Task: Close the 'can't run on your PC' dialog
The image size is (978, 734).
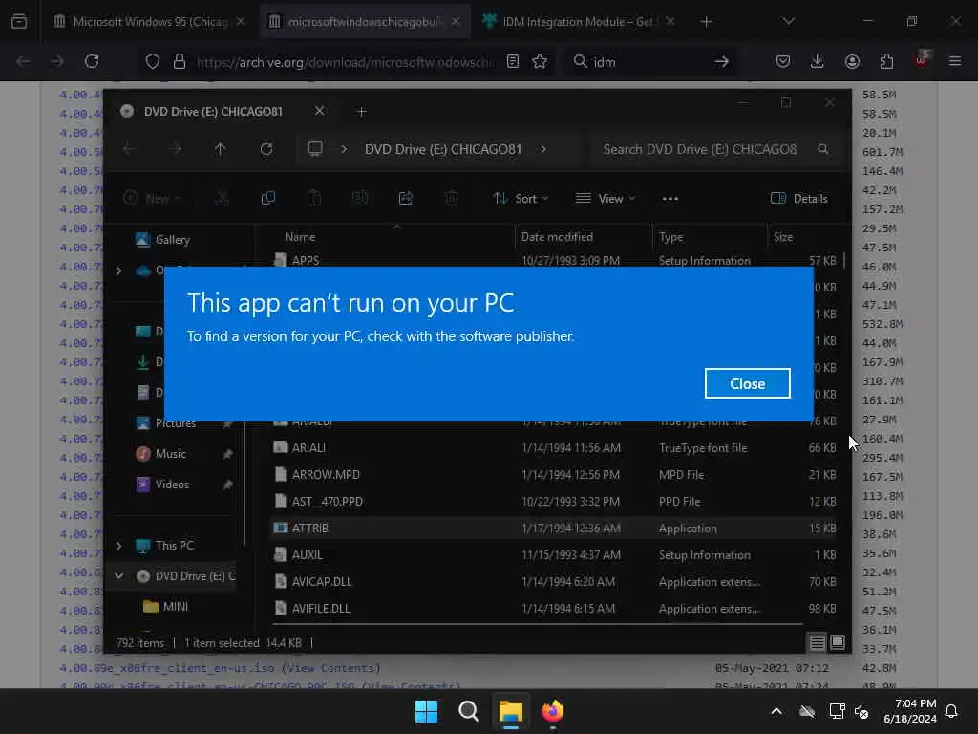Action: [x=747, y=383]
